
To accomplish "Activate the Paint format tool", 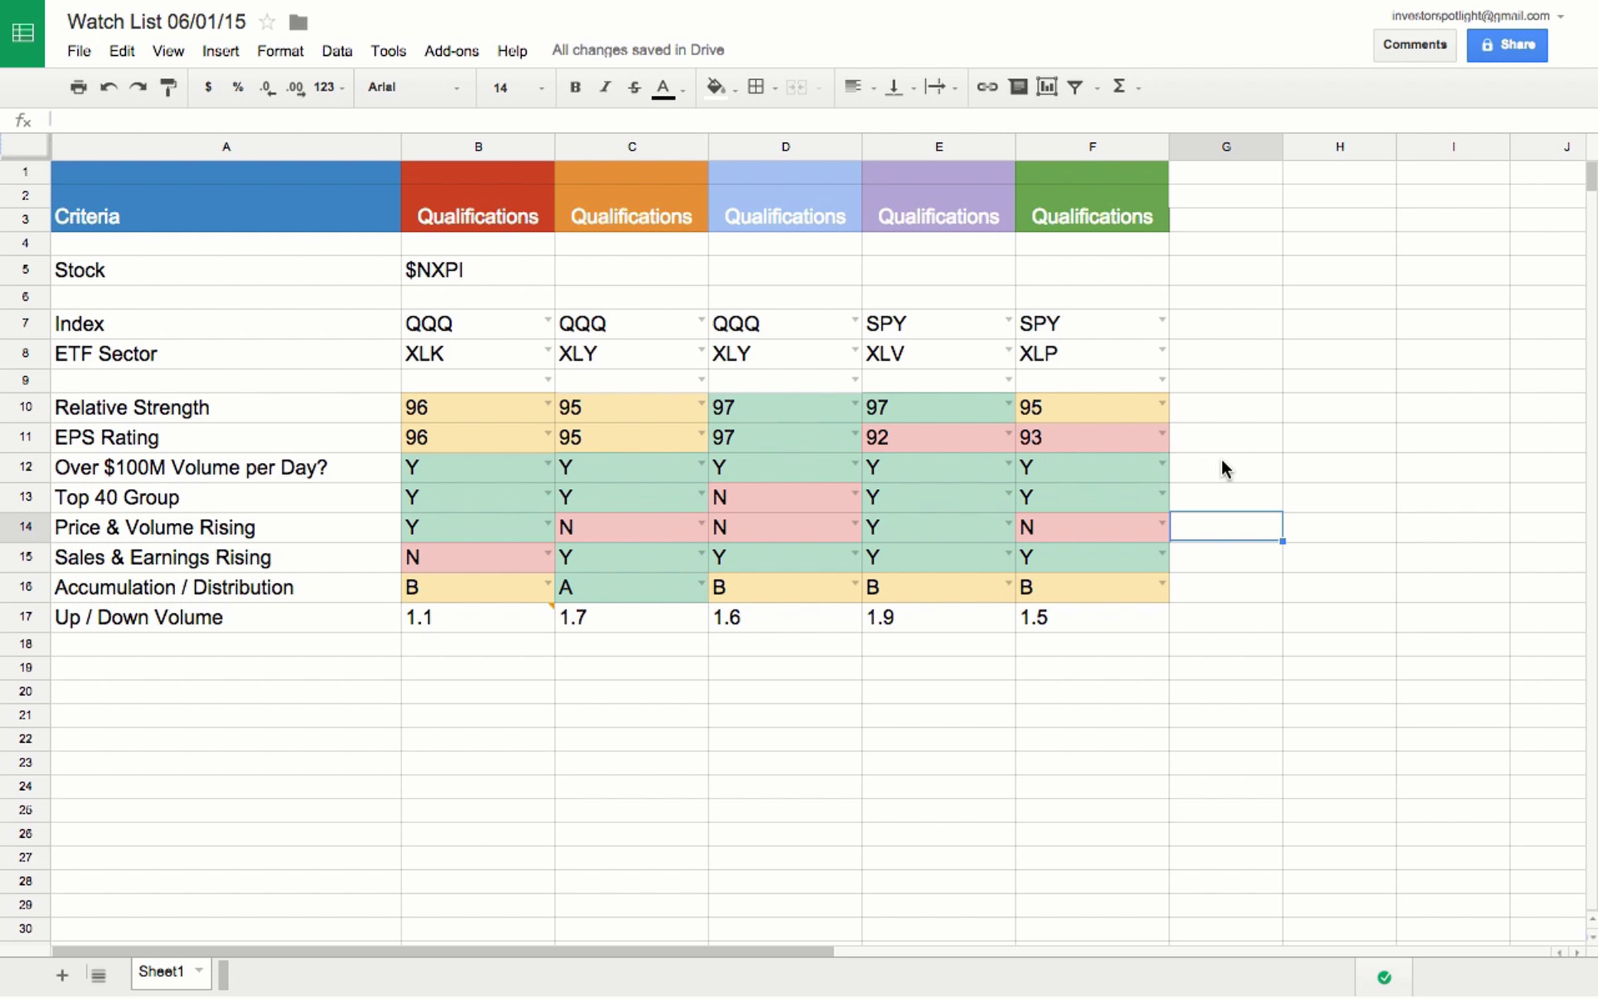I will (x=168, y=87).
